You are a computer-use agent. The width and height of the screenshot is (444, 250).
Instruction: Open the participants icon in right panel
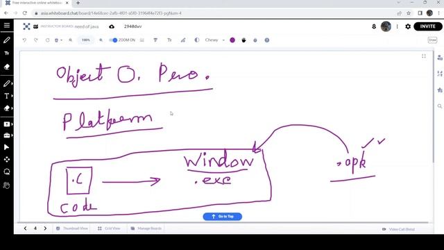click(440, 58)
